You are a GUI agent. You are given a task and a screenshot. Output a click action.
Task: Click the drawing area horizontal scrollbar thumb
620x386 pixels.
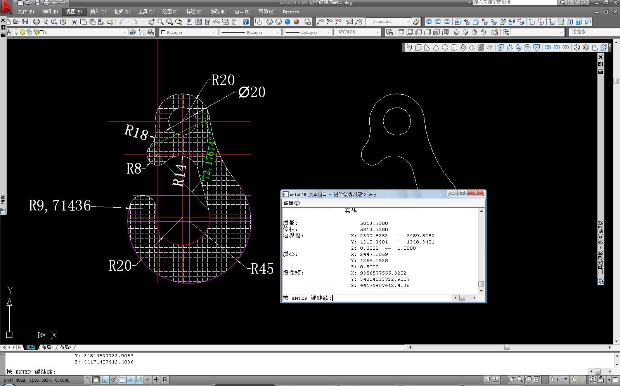coord(507,348)
